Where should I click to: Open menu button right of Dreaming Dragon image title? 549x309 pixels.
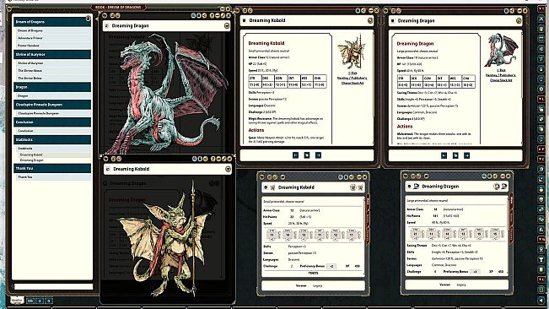(x=227, y=26)
